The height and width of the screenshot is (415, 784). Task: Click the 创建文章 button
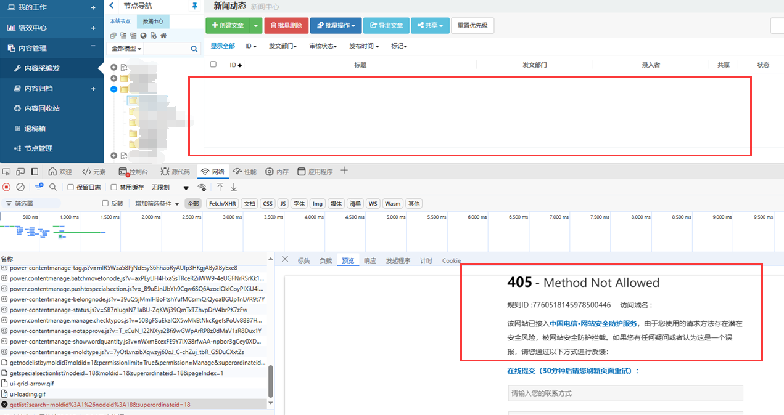[228, 25]
